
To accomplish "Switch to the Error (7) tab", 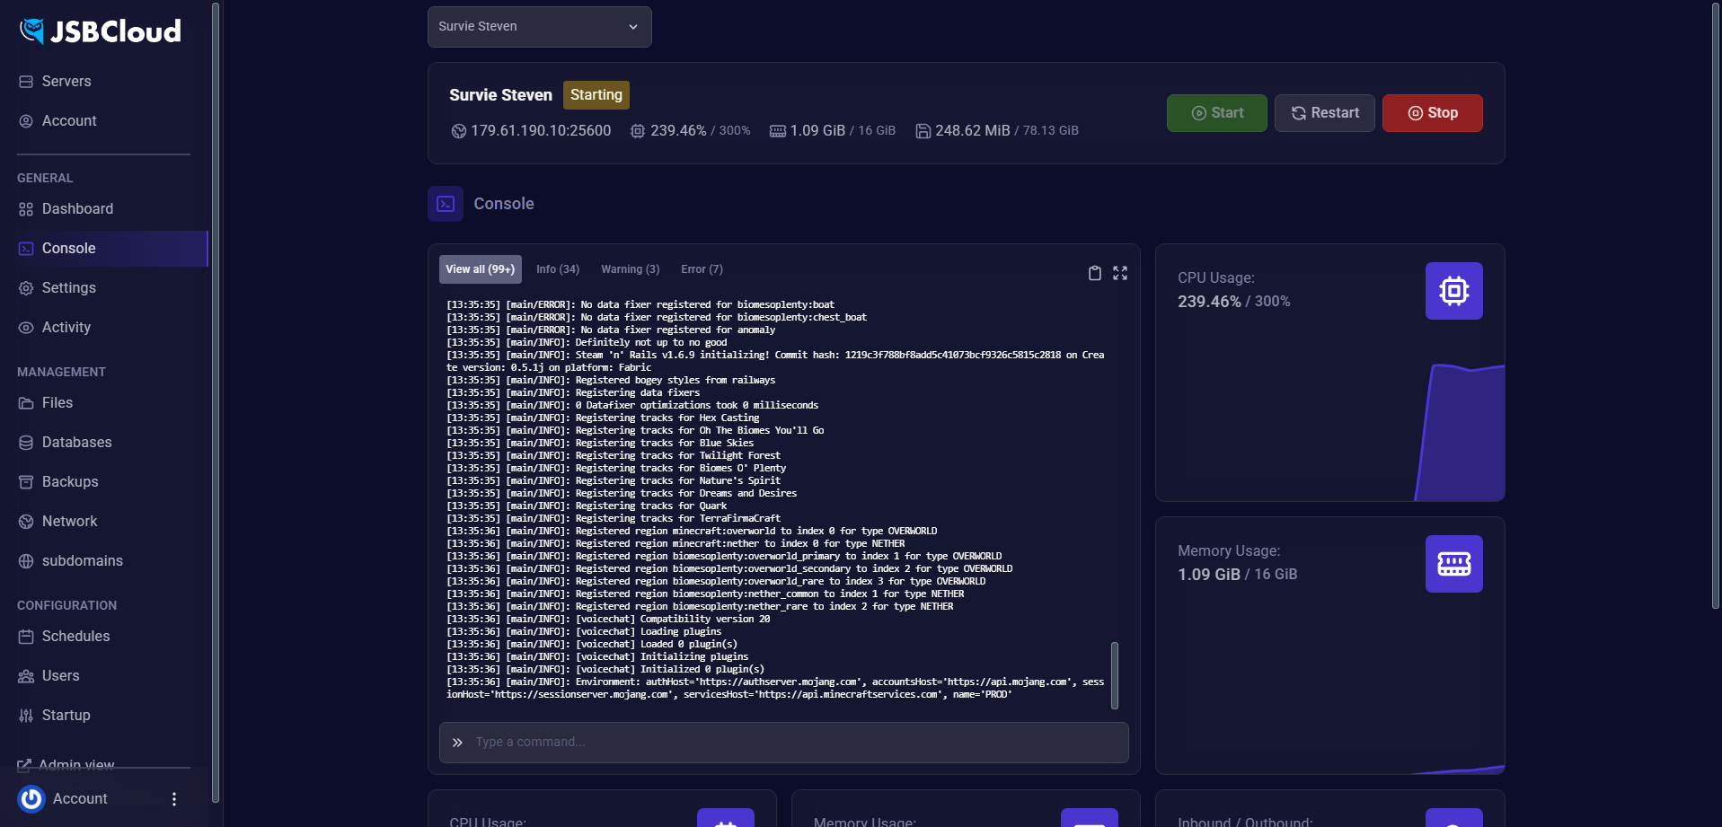I will point(702,269).
